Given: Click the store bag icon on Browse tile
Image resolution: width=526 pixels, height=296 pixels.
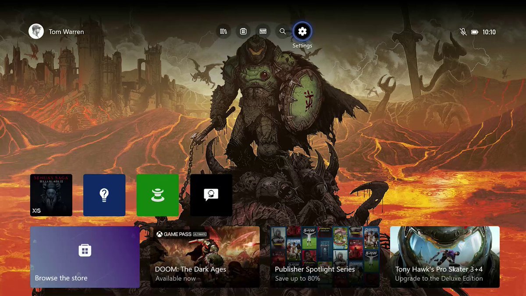Looking at the screenshot, I should [85, 250].
